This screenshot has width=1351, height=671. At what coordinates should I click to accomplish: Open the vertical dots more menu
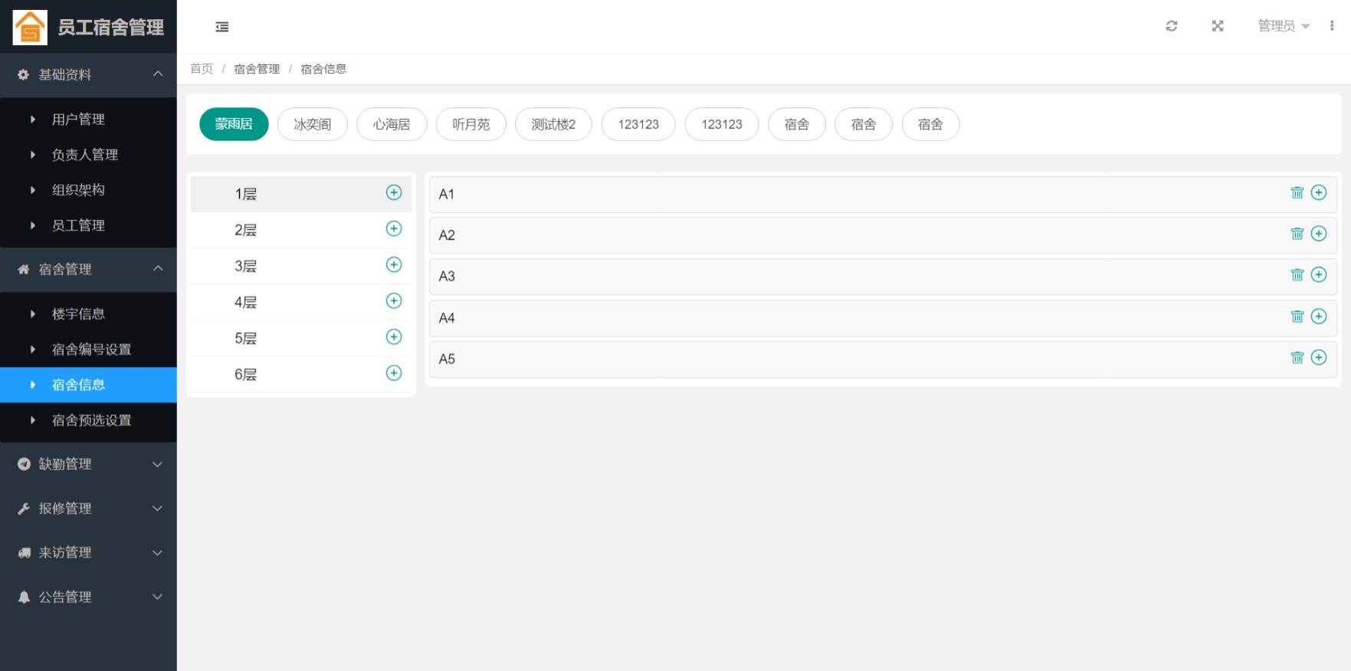[1332, 26]
